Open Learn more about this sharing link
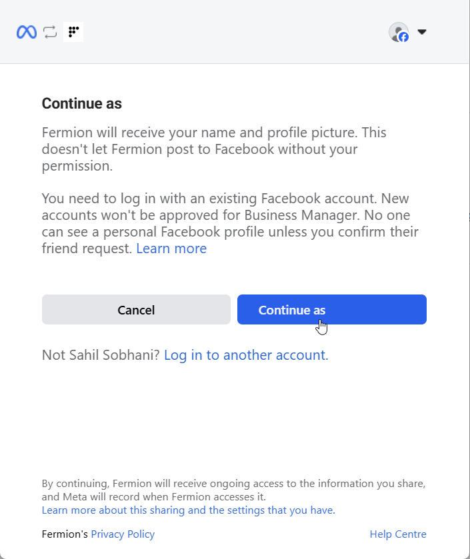 188,510
